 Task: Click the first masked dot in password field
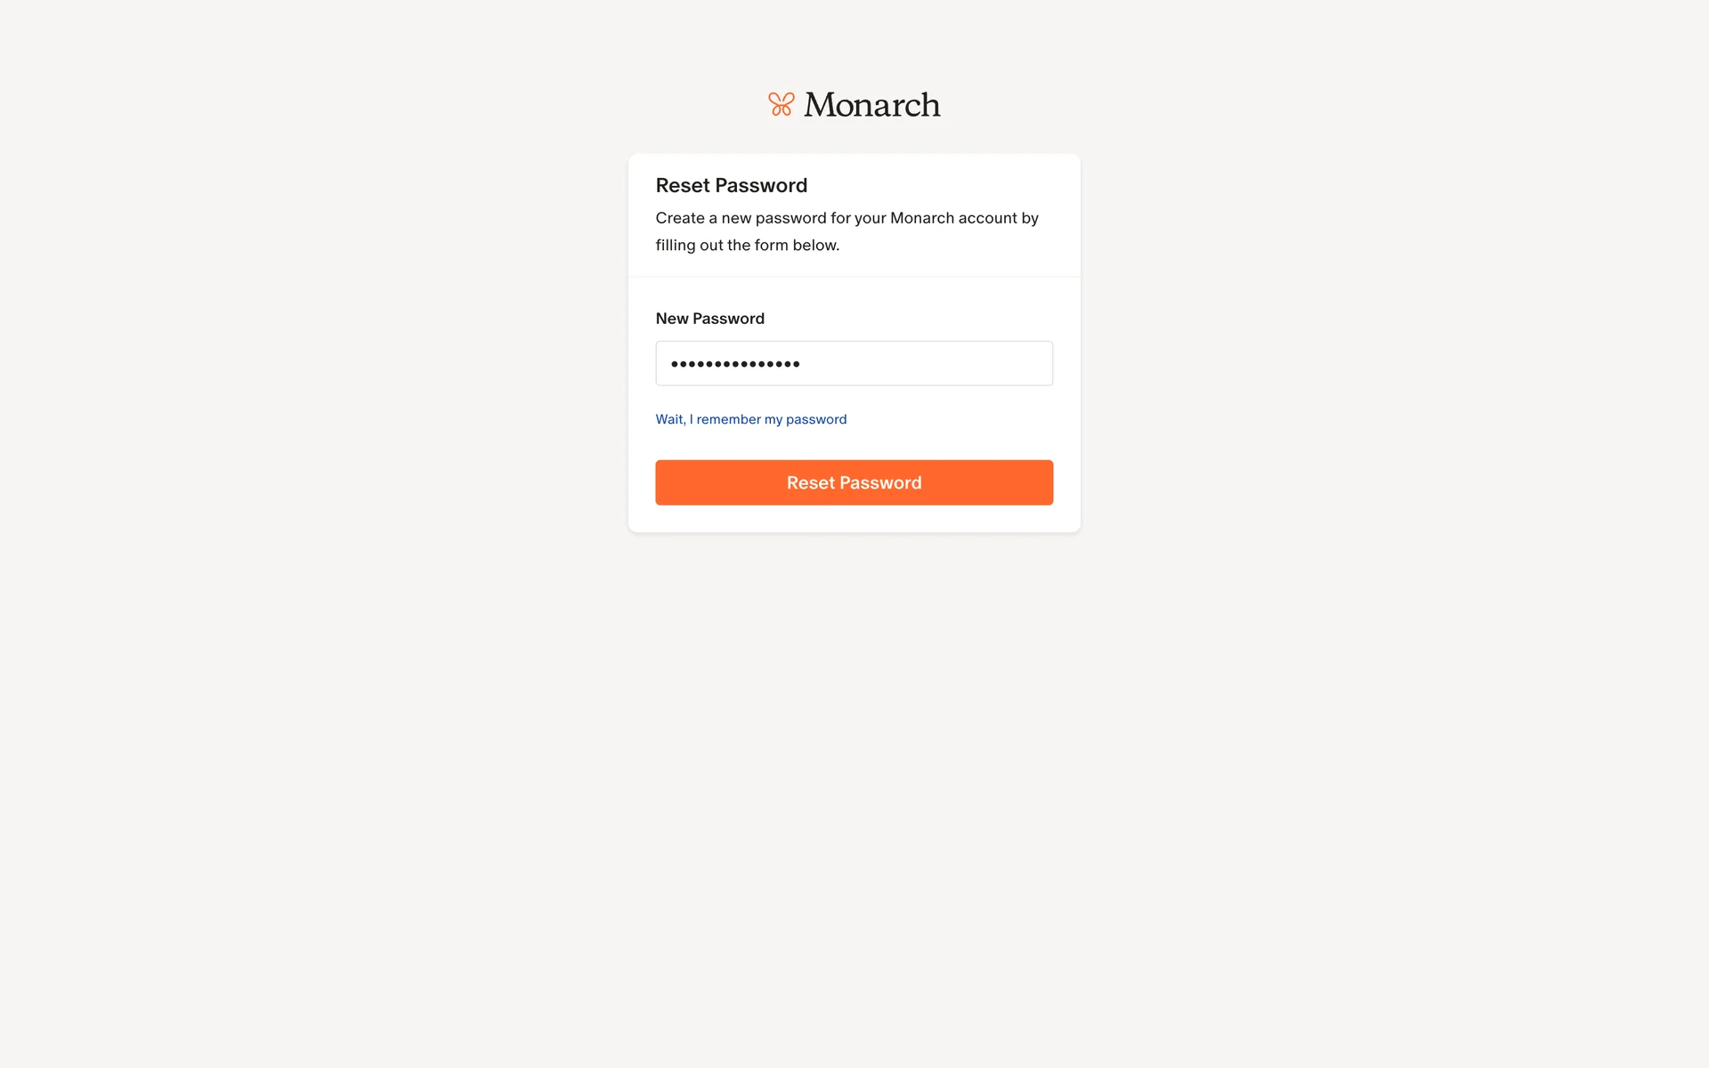pos(676,363)
